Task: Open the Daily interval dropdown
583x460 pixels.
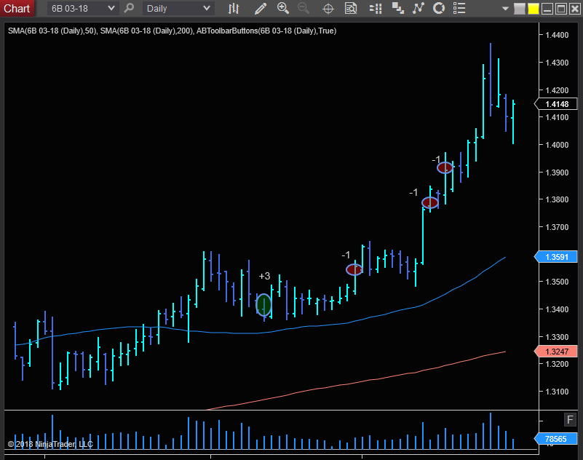Action: (178, 8)
